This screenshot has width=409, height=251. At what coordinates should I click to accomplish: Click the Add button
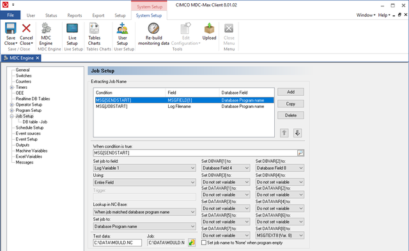(291, 92)
